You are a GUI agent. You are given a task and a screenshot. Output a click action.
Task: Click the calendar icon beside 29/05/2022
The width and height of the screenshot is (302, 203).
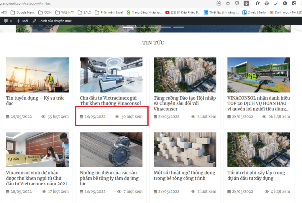(x=7, y=116)
